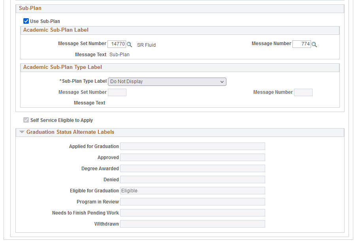Click the 'Sub-Plan' message text value
The image size is (358, 243).
click(119, 55)
